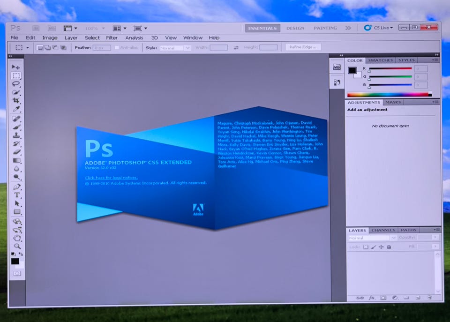Select the Eraser tool

click(x=17, y=152)
